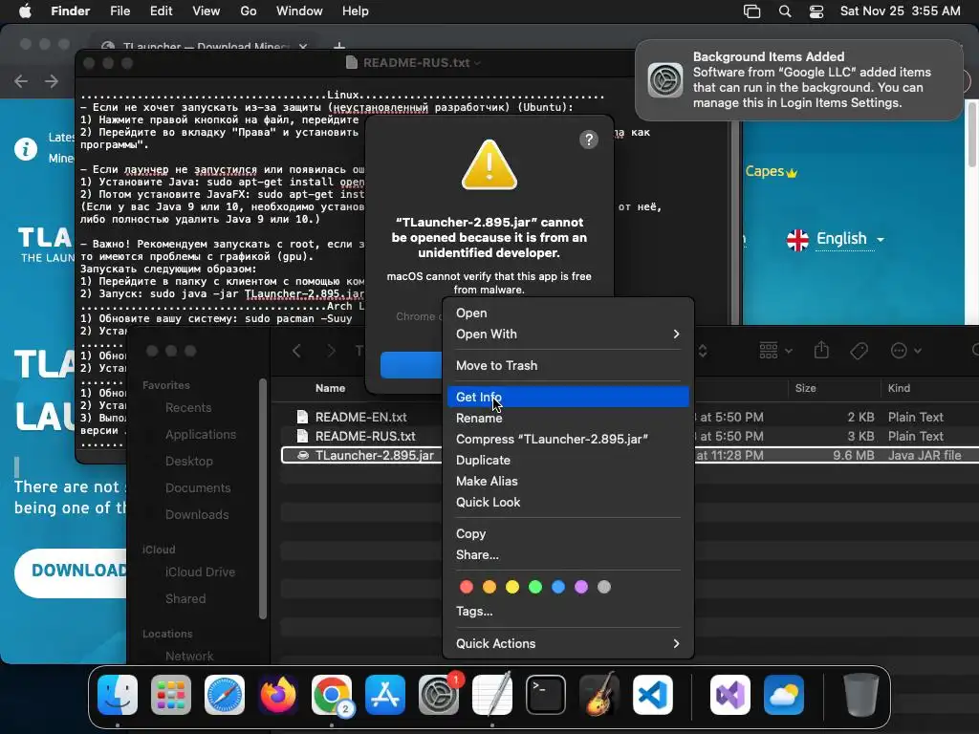
Task: Open TextEdit from the Dock
Action: (x=492, y=695)
